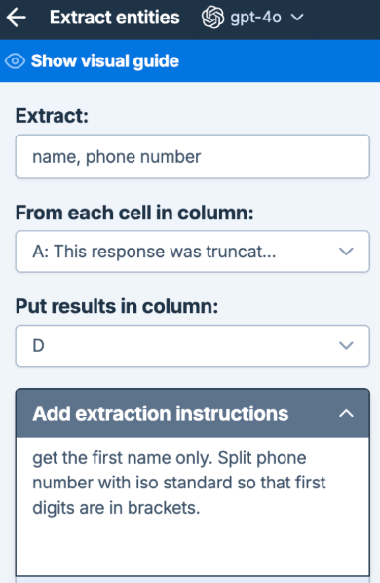Click the From each cell in column label
Viewport: 380px width, 583px height.
pos(134,214)
